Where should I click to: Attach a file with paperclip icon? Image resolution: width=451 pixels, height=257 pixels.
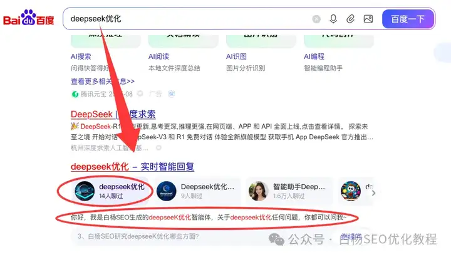pos(350,19)
